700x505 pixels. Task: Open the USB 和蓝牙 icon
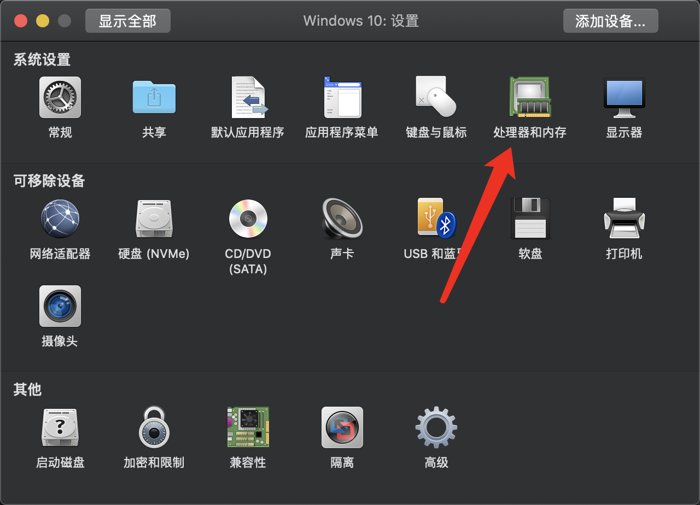click(x=436, y=219)
